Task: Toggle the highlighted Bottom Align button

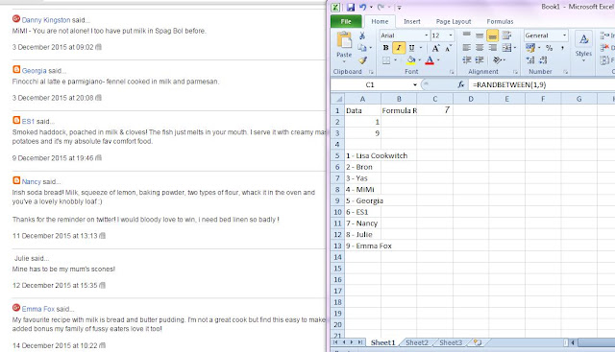Action: click(x=492, y=35)
